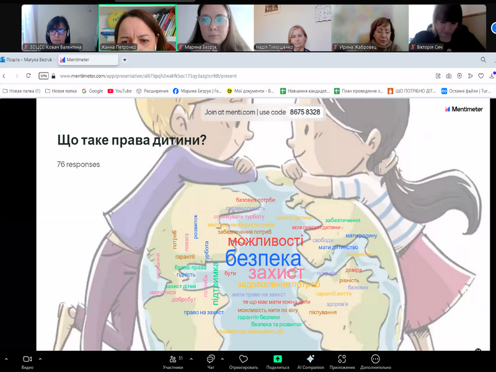Click the phrase мати родину
The width and height of the screenshot is (496, 372).
click(x=361, y=236)
